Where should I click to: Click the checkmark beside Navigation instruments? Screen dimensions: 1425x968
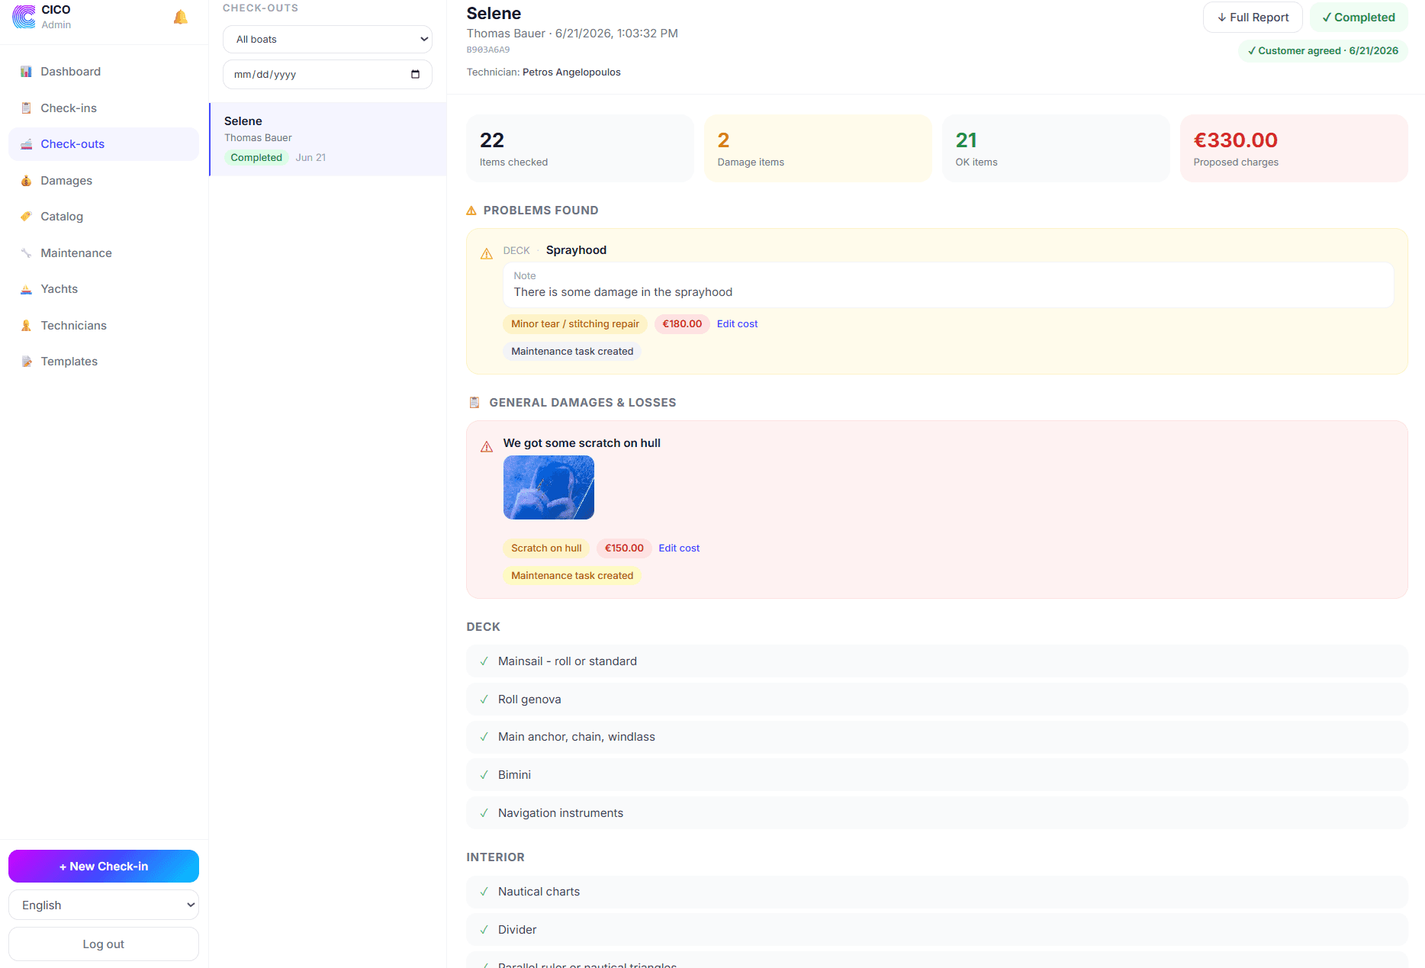[484, 813]
